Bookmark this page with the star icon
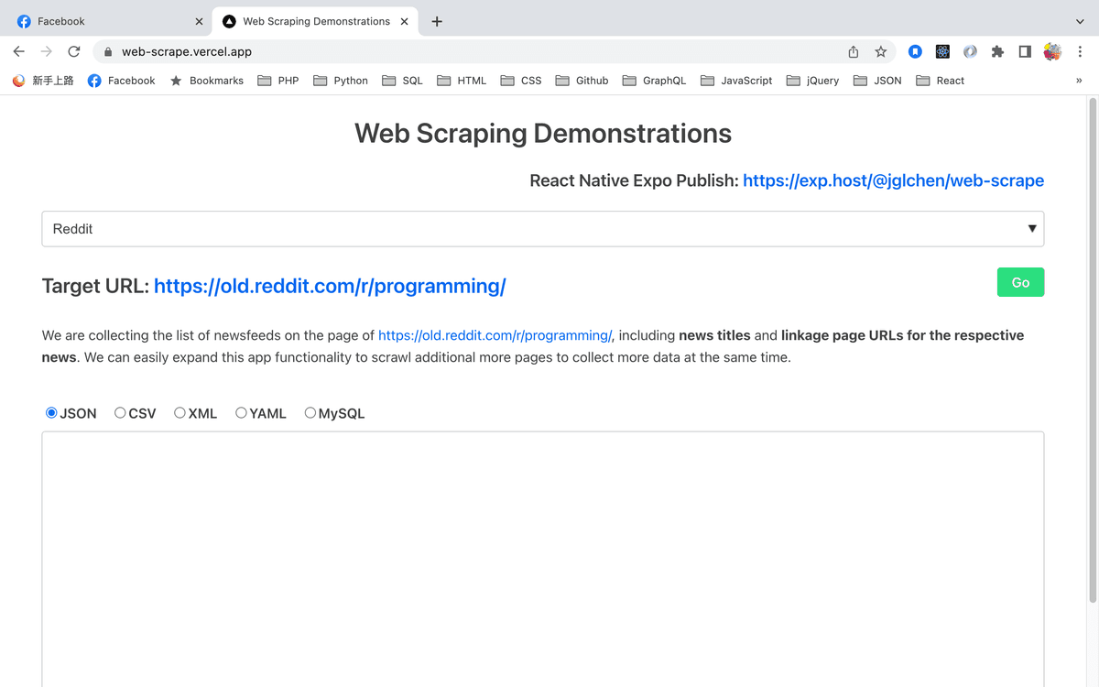 (x=881, y=52)
